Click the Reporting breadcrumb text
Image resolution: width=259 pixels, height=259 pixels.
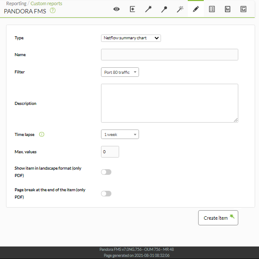pyautogui.click(x=16, y=3)
